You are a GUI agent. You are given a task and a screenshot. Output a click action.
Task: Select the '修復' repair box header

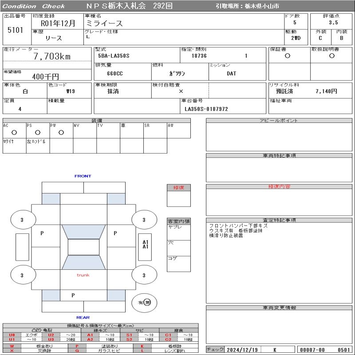click(179, 187)
